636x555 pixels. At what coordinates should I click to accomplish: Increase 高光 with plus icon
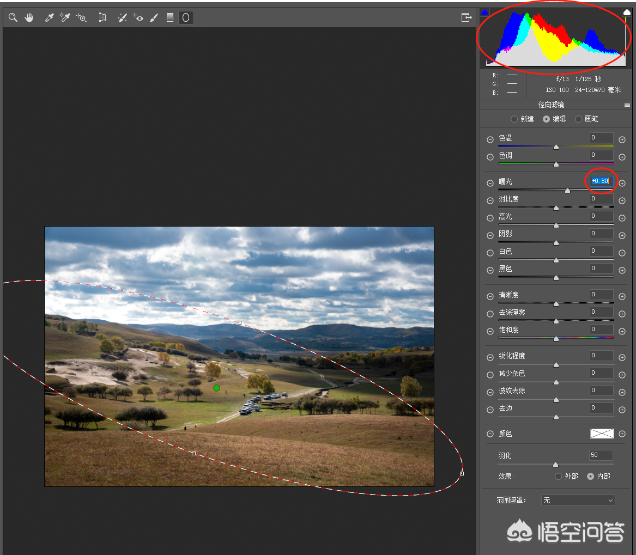(x=622, y=218)
